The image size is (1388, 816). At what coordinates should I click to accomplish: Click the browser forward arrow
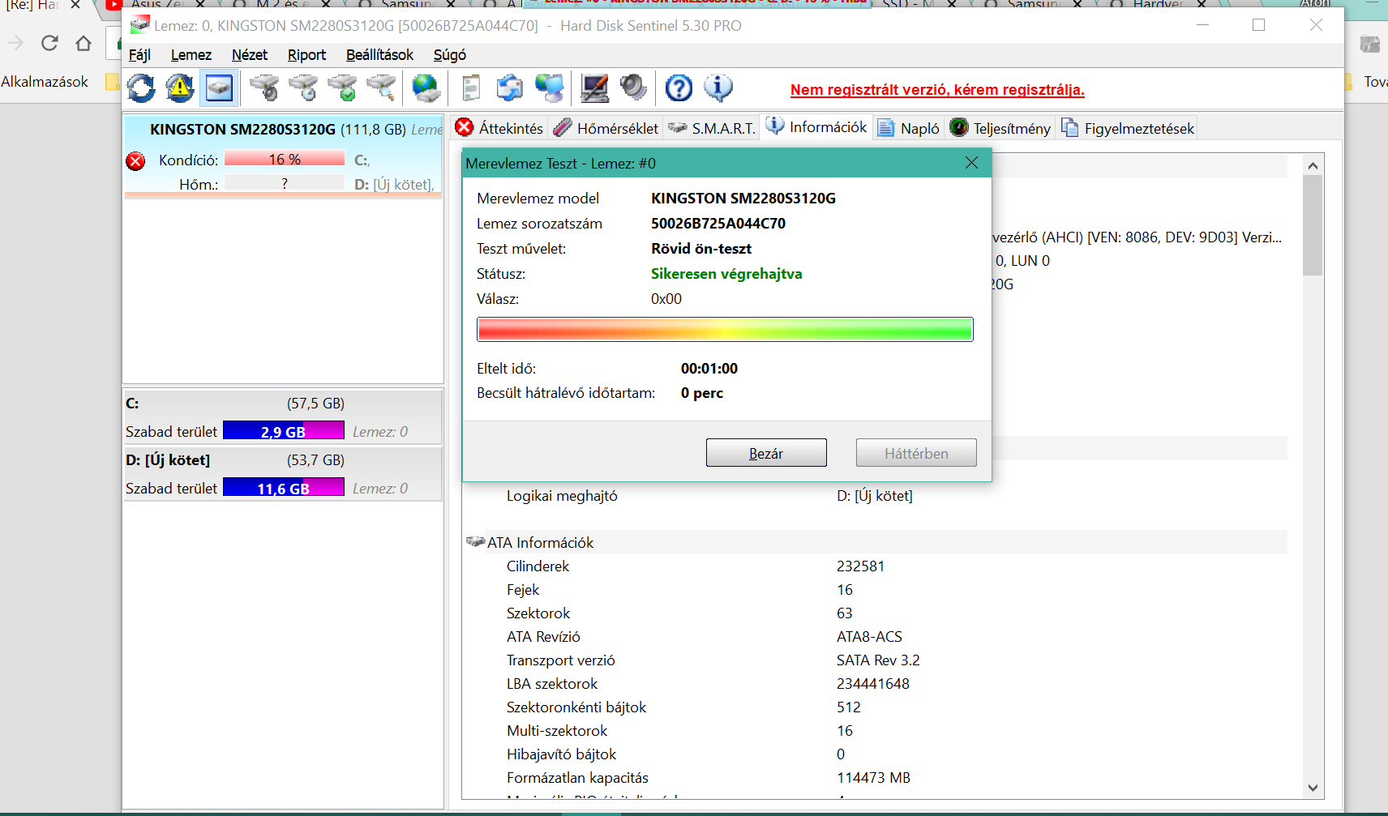pyautogui.click(x=15, y=43)
